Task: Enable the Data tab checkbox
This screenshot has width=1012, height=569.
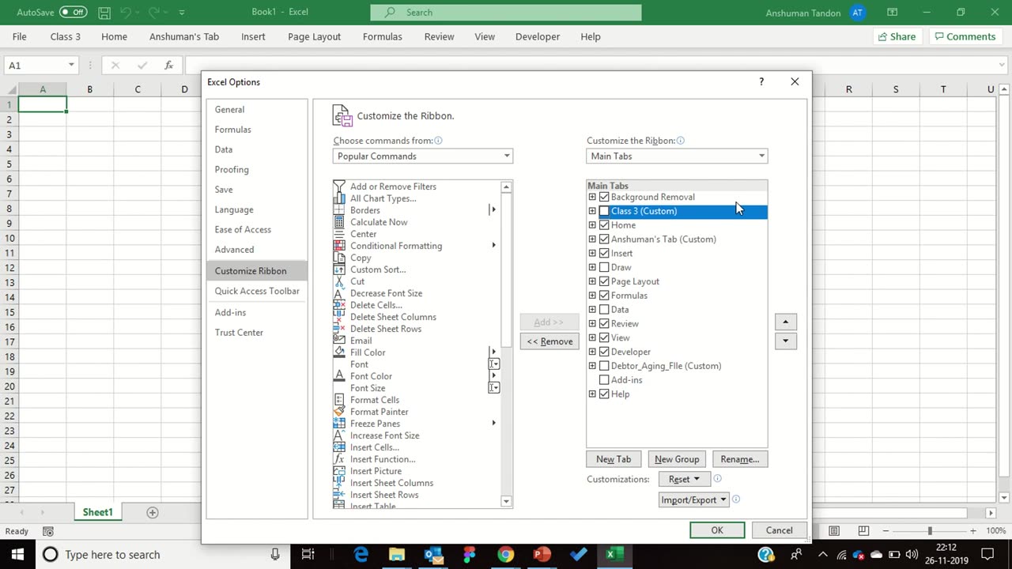Action: coord(604,310)
